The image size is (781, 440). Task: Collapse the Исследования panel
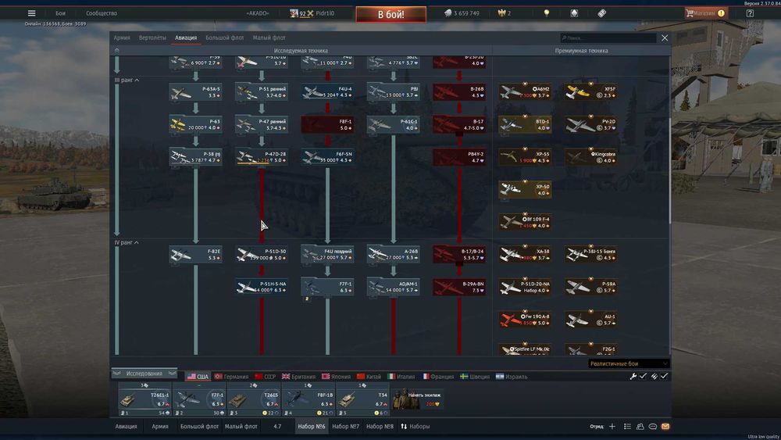pyautogui.click(x=144, y=374)
